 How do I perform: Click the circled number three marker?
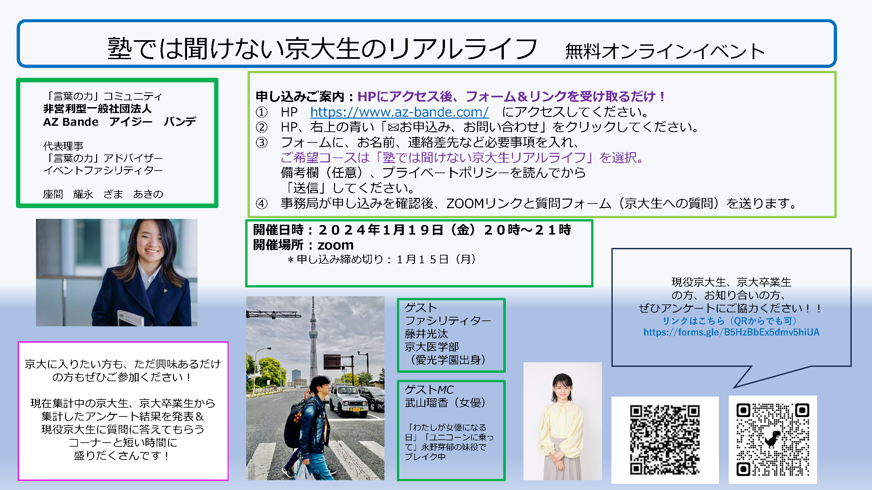261,142
